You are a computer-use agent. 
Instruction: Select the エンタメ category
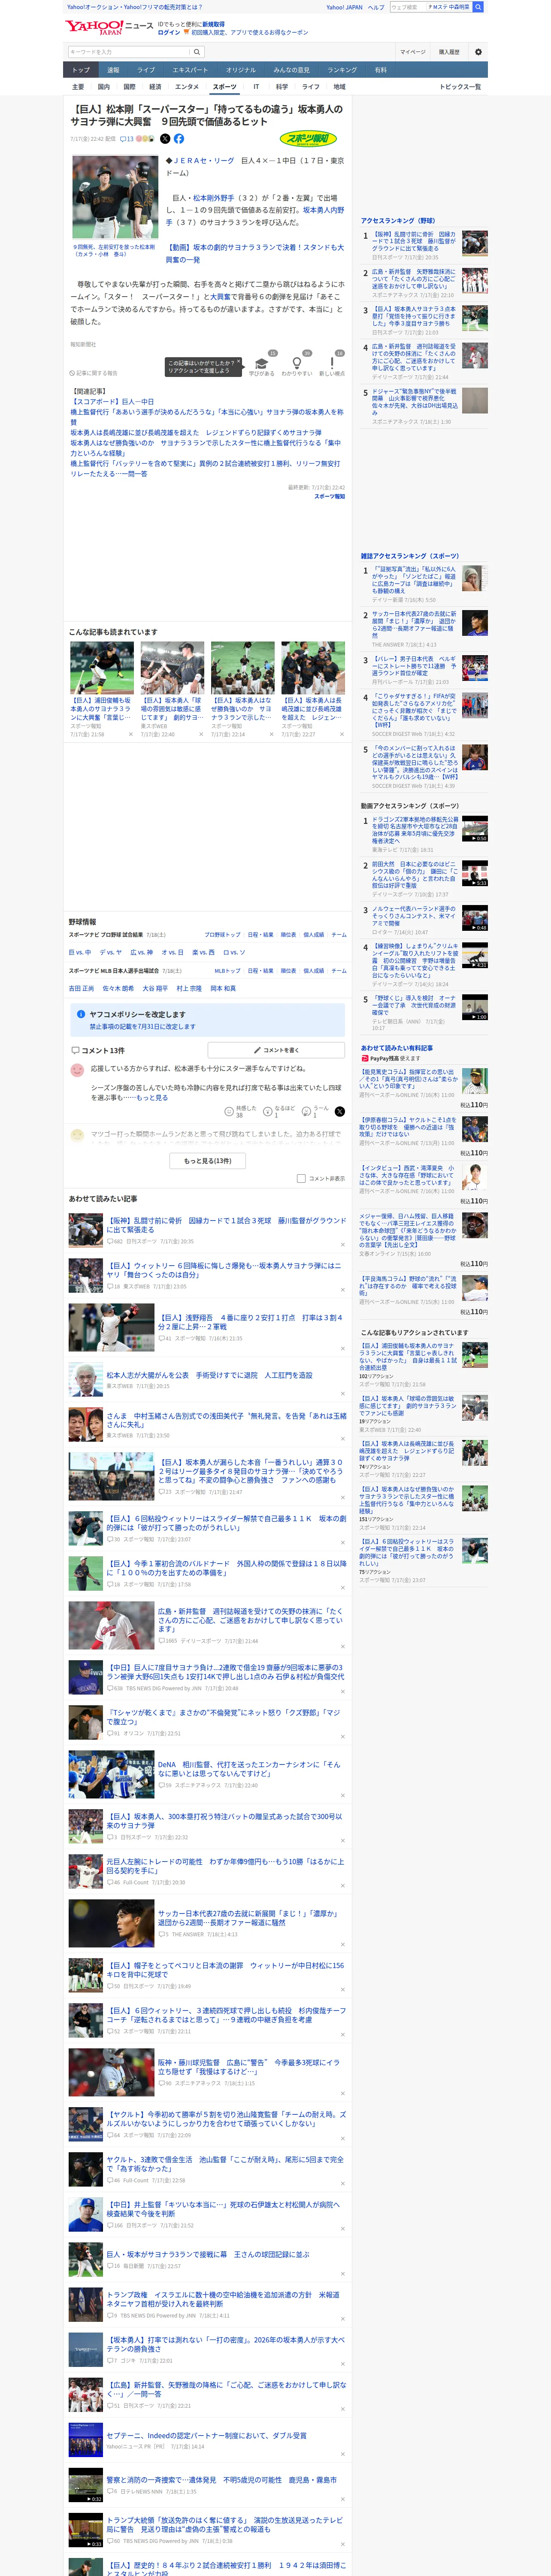[187, 87]
